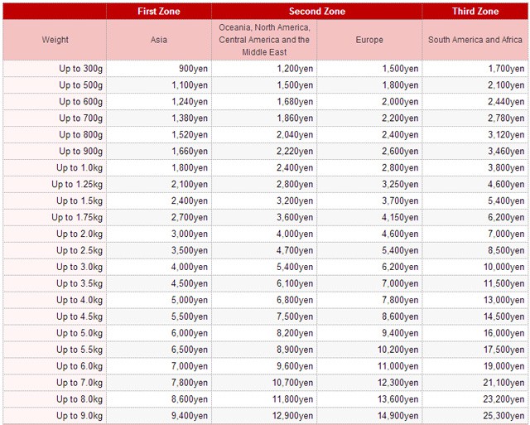Click the 900yen Asia price
Viewport: 530px width, 425px height.
point(193,69)
